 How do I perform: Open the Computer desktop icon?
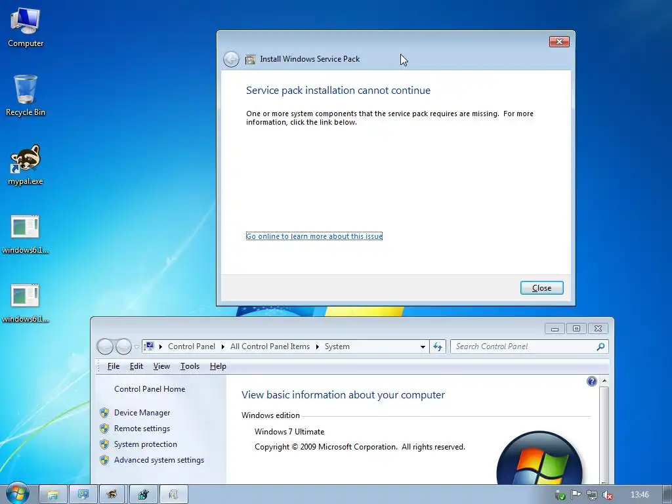coord(26,28)
